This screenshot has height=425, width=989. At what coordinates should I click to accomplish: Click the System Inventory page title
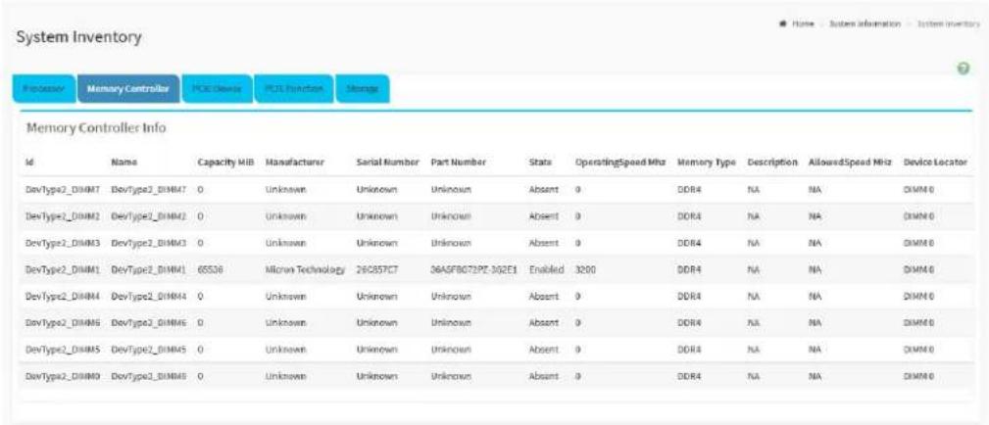pyautogui.click(x=78, y=37)
